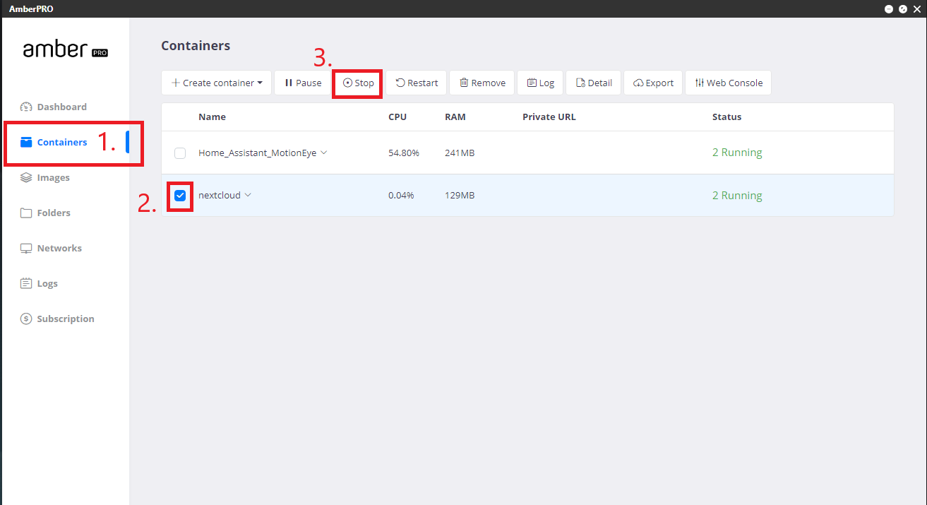
Task: Check the Home_Assistant_MotionEye checkbox
Action: click(x=180, y=153)
